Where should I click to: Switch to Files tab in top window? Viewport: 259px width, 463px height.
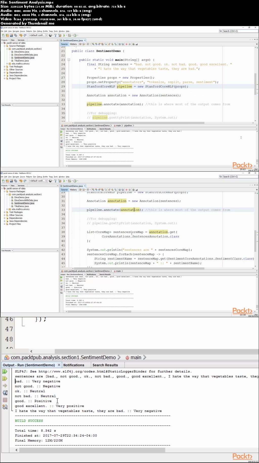click(13, 40)
